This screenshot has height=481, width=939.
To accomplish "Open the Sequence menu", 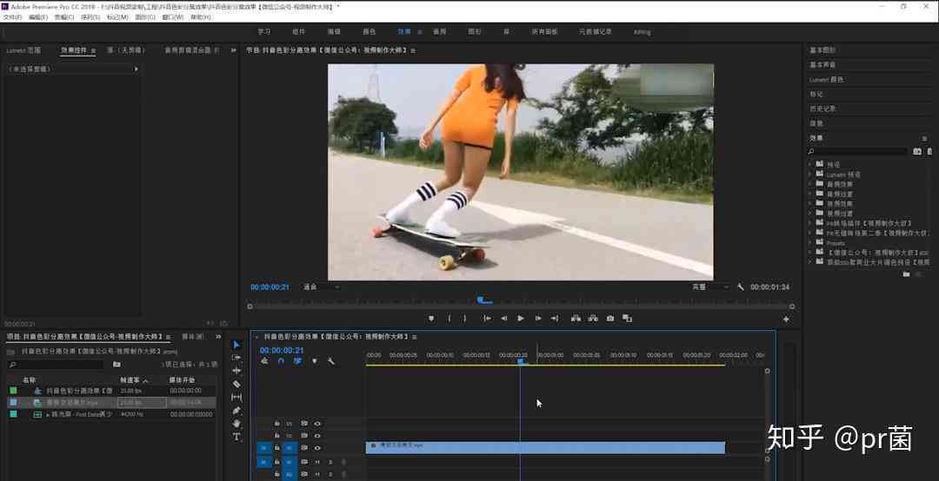I will (90, 17).
